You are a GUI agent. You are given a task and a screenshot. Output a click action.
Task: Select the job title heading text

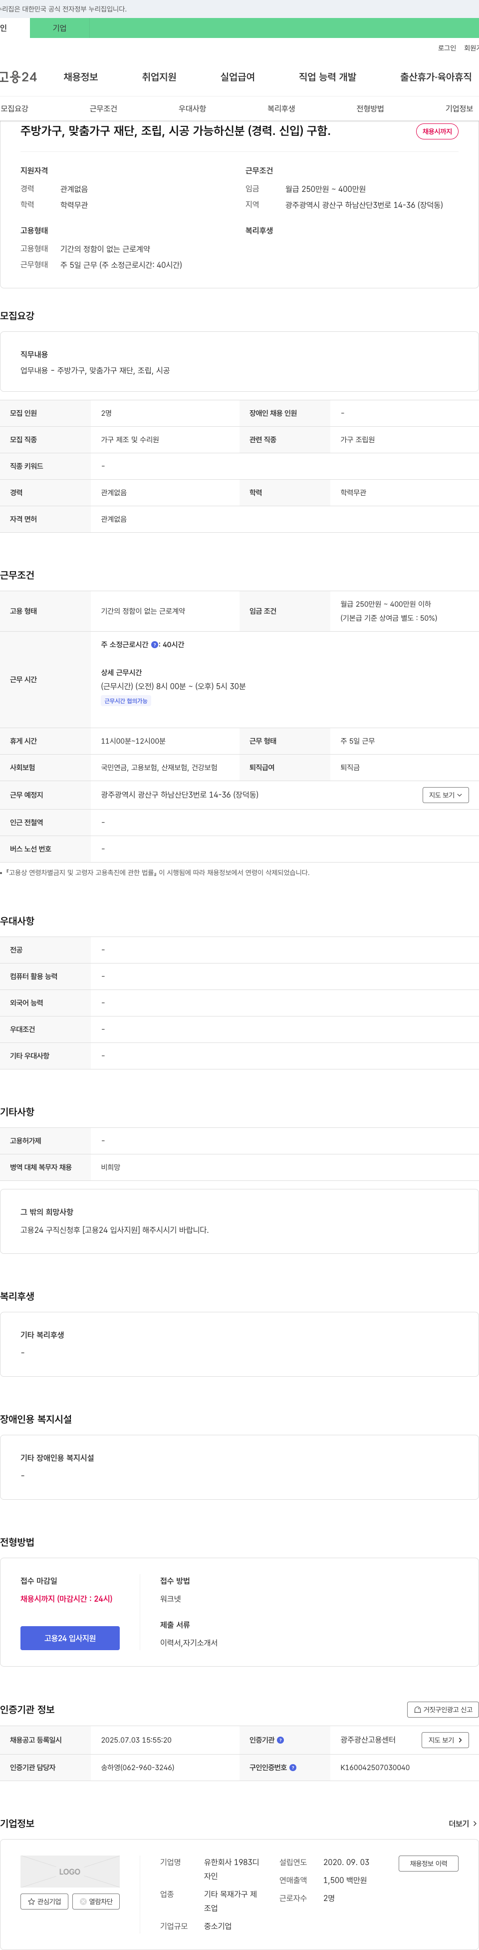tap(175, 130)
